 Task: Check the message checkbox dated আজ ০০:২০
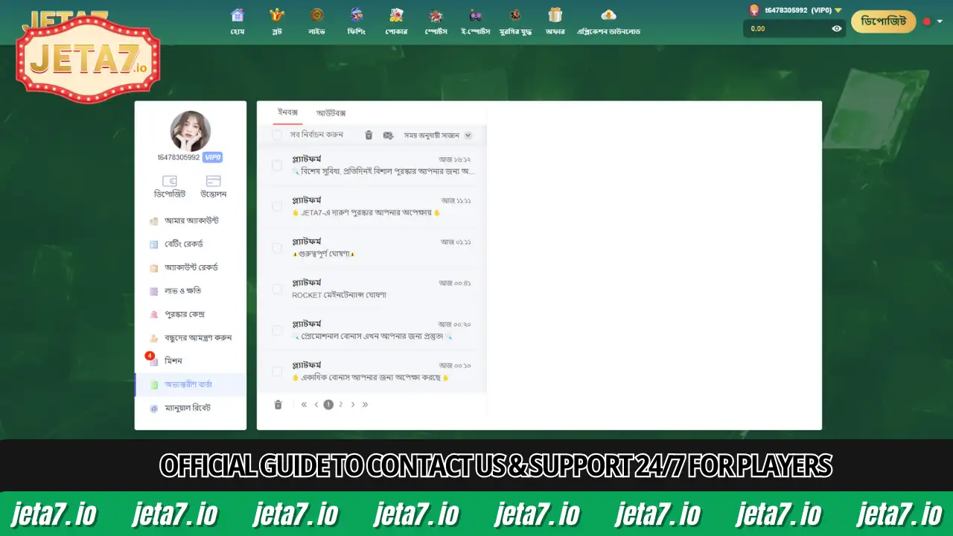[277, 330]
